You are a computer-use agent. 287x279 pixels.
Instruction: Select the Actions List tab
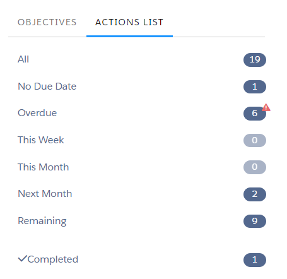tap(129, 22)
